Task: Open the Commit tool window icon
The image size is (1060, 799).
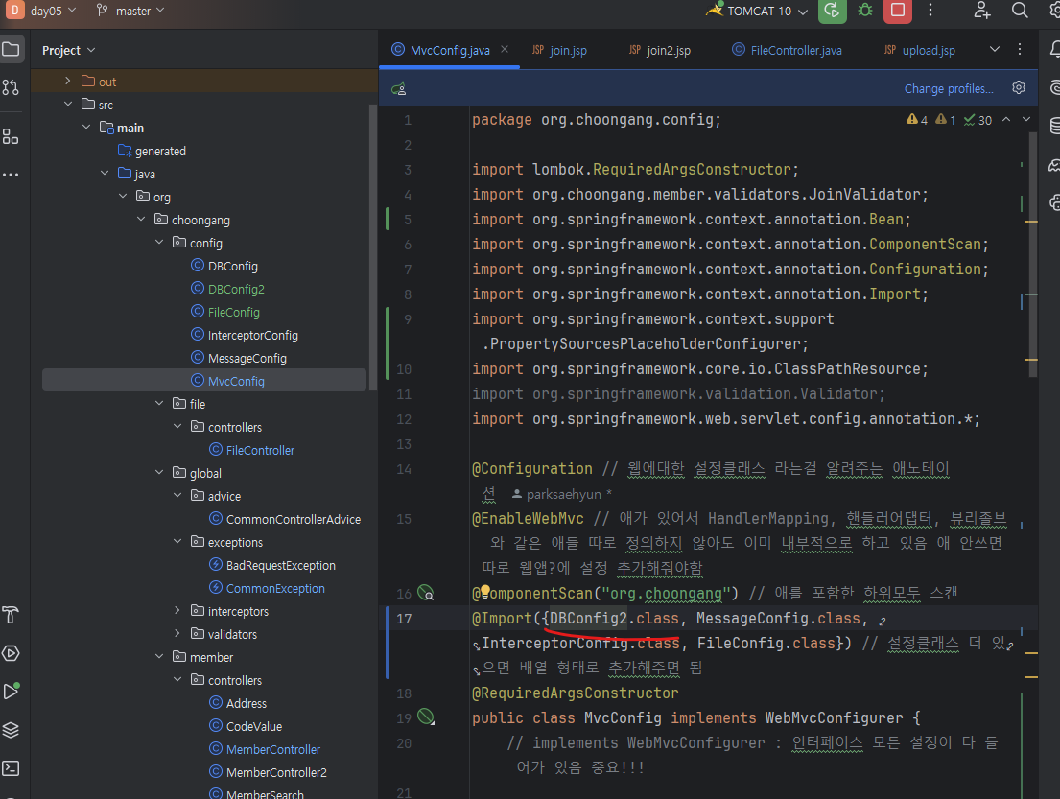Action: point(11,87)
